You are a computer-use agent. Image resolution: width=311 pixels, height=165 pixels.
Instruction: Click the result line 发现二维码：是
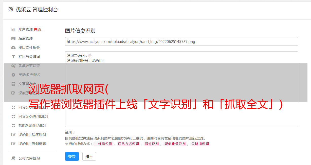[79, 56]
